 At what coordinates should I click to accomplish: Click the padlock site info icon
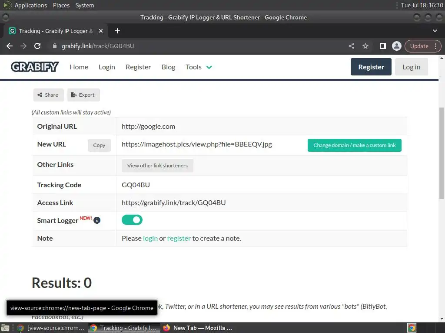(55, 46)
